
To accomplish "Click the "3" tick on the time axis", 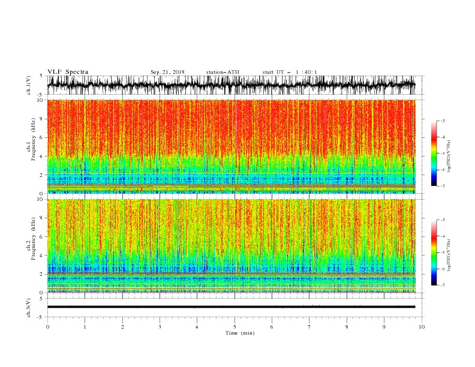I will tap(160, 327).
